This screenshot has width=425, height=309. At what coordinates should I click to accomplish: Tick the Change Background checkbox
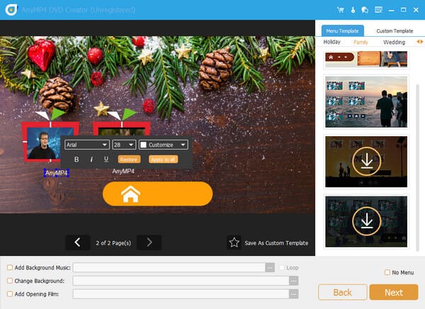click(10, 280)
